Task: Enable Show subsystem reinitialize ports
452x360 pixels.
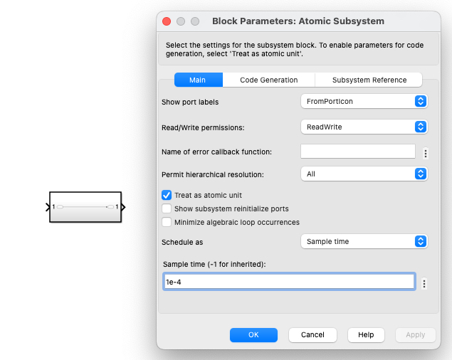Action: coord(167,208)
